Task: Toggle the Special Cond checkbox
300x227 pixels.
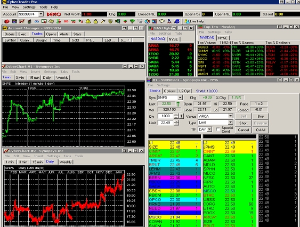Action: pyautogui.click(x=218, y=129)
